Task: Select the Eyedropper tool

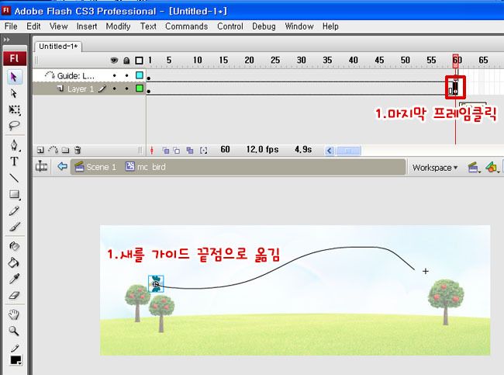Action: [14, 279]
